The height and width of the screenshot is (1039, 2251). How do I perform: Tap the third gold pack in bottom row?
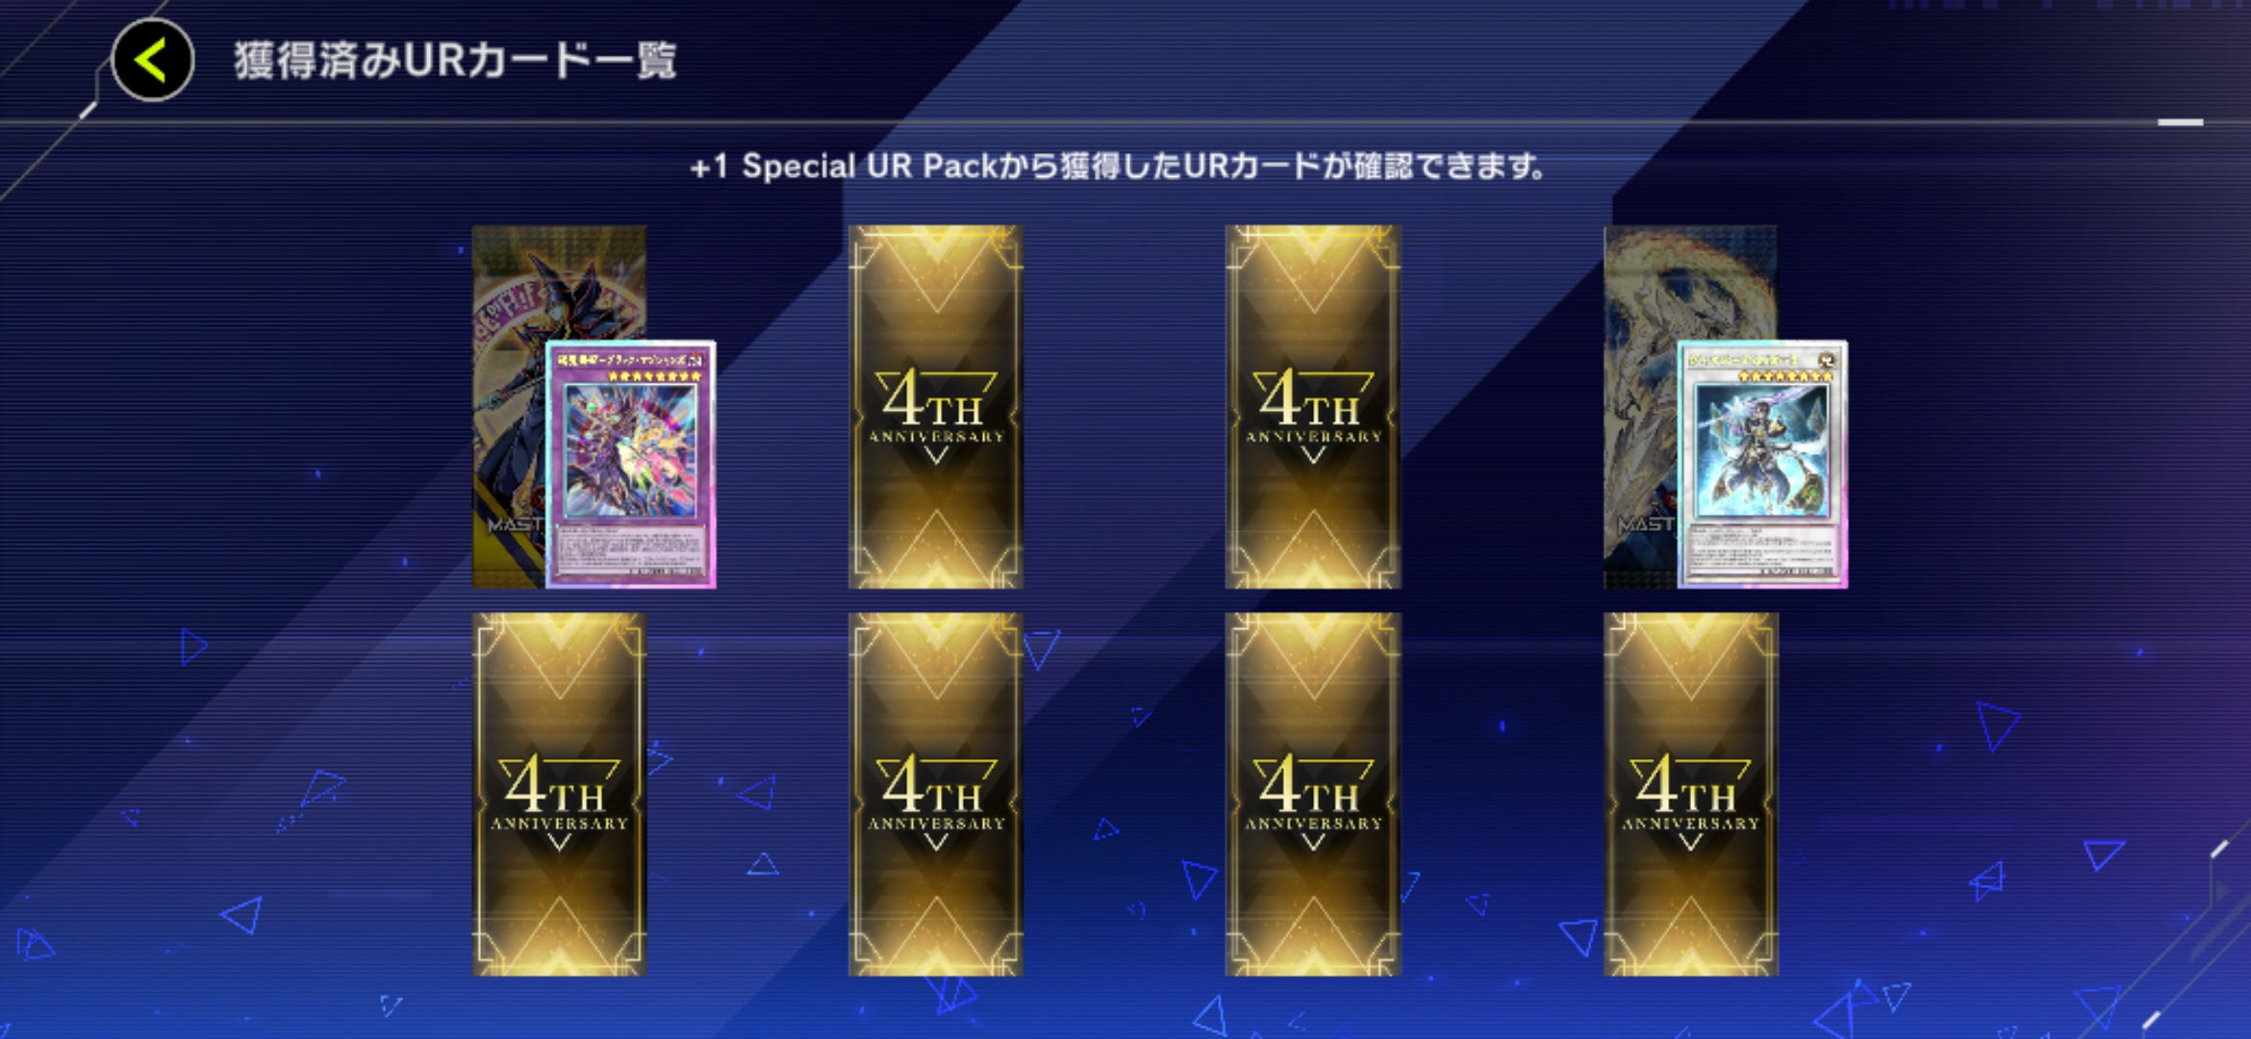1313,795
